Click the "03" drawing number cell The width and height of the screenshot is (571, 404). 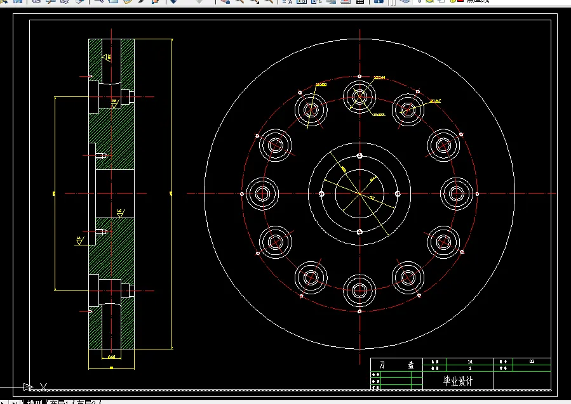pyautogui.click(x=532, y=362)
